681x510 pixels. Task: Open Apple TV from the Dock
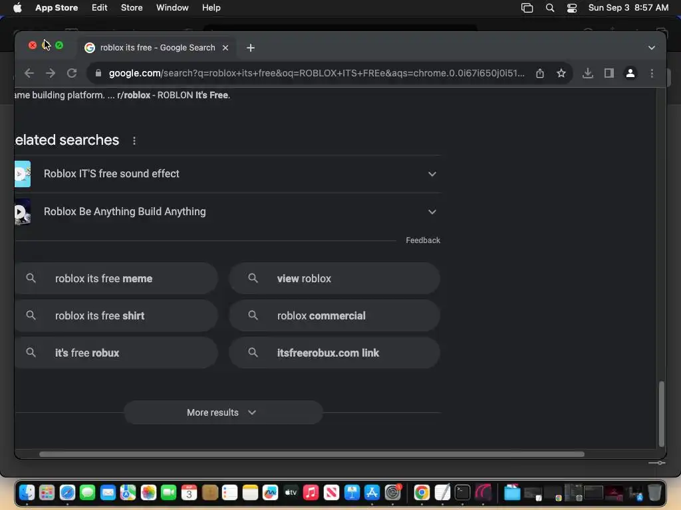[x=291, y=492]
